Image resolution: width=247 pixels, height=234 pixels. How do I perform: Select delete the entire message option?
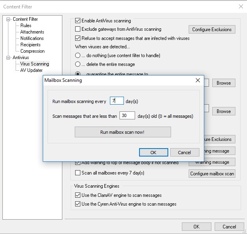(x=78, y=64)
